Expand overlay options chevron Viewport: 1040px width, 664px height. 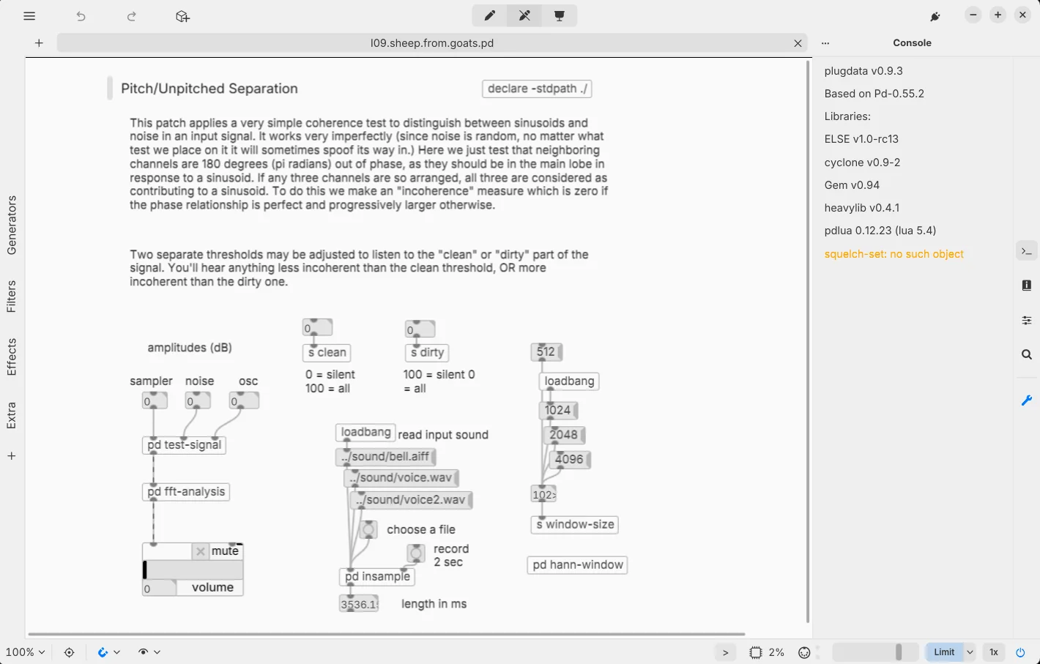coord(157,652)
